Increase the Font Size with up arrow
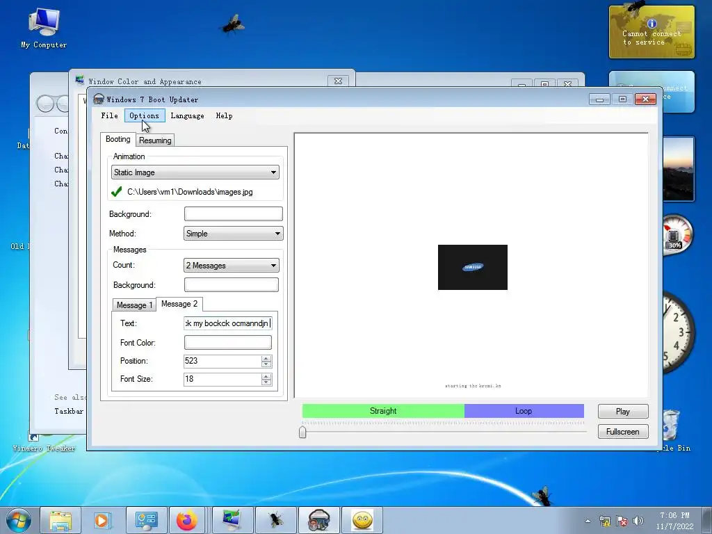Screen dimensions: 712x534 point(266,376)
